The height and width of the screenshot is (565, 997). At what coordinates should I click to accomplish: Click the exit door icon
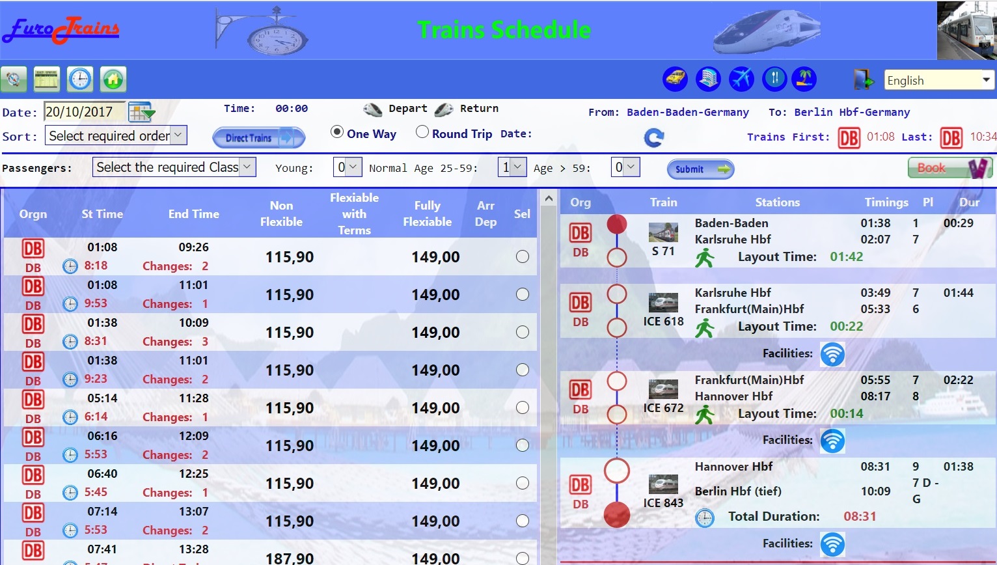click(x=864, y=79)
